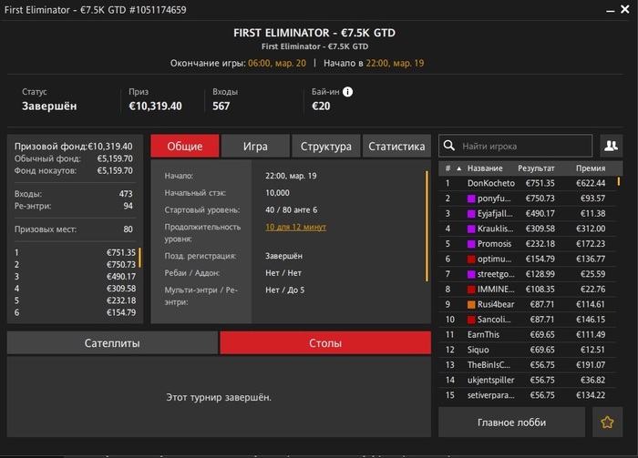Click red flag next to optimu...
Image resolution: width=638 pixels, height=458 pixels.
tap(471, 259)
